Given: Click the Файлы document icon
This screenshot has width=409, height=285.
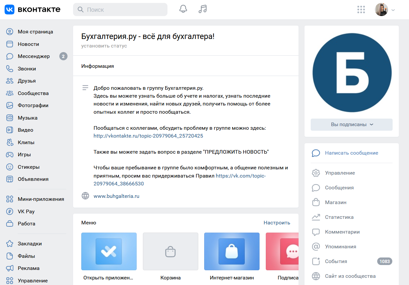Looking at the screenshot, I should point(10,256).
